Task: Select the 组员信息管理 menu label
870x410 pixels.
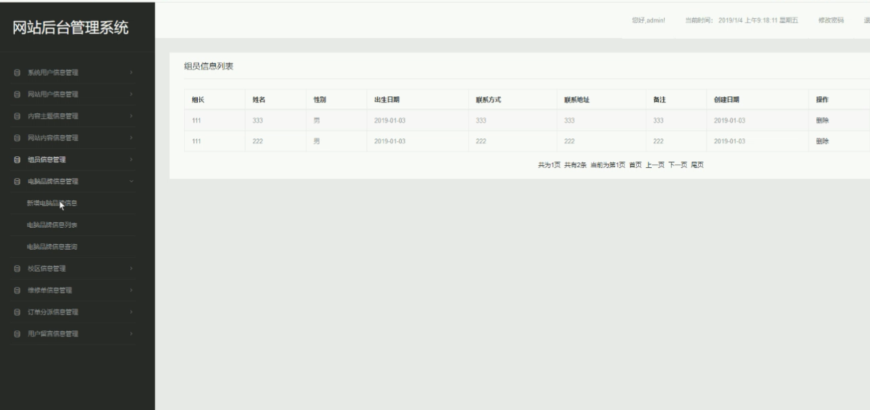Action: point(46,160)
